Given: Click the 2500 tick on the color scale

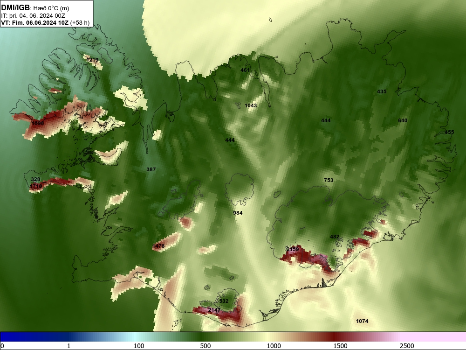Looking at the screenshot, I should click(407, 345).
